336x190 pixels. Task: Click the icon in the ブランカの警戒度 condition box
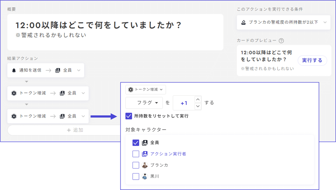click(243, 22)
